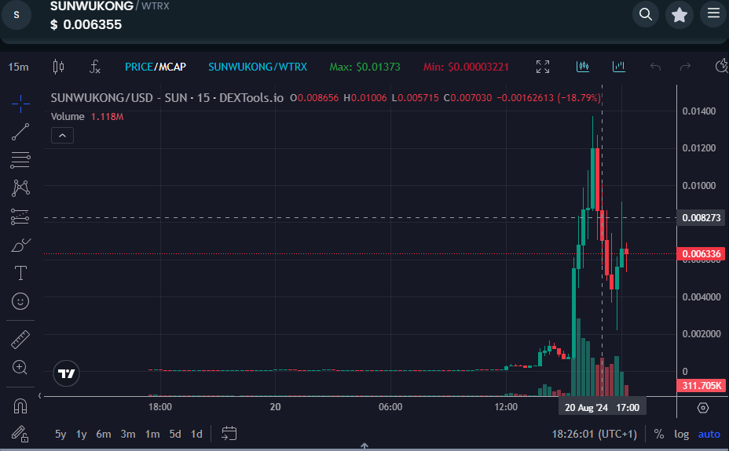The height and width of the screenshot is (451, 729).
Task: Add token to favorites star
Action: pyautogui.click(x=680, y=14)
